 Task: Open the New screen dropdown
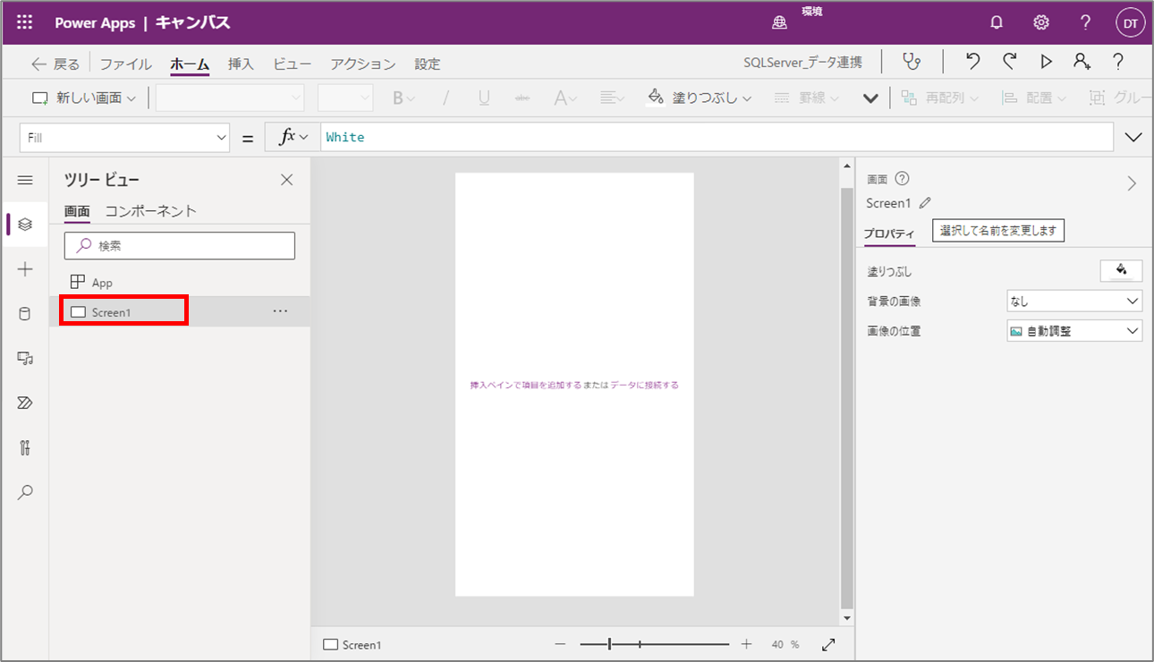coord(84,98)
